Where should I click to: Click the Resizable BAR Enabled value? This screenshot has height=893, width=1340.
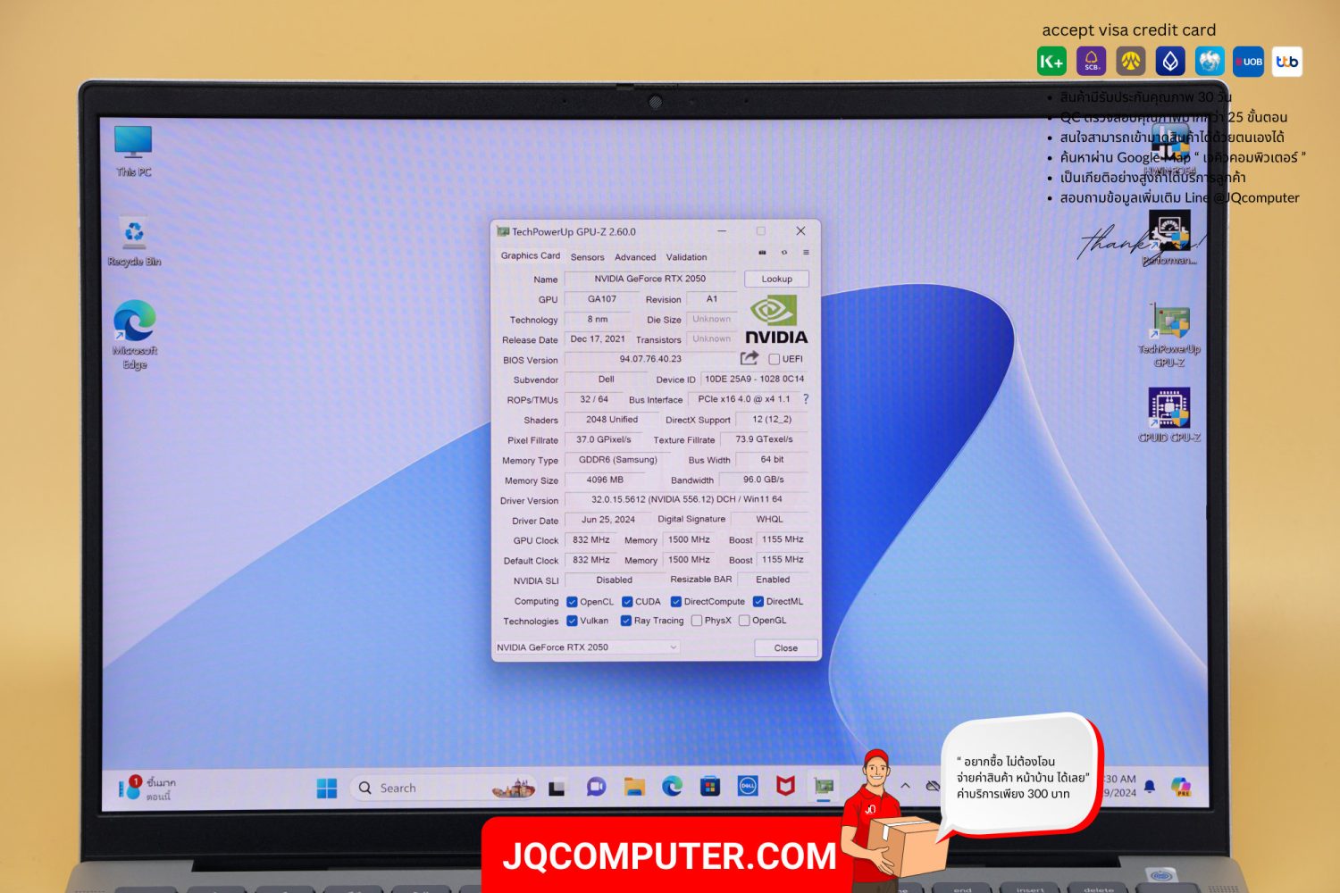click(x=773, y=580)
